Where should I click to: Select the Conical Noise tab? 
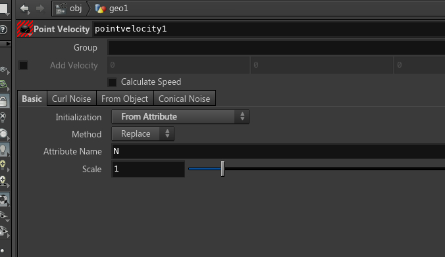tap(184, 99)
